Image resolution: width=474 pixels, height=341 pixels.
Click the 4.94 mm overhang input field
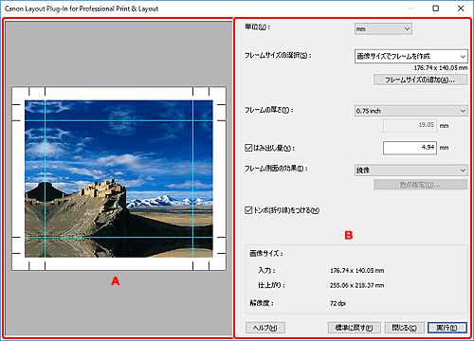point(410,148)
